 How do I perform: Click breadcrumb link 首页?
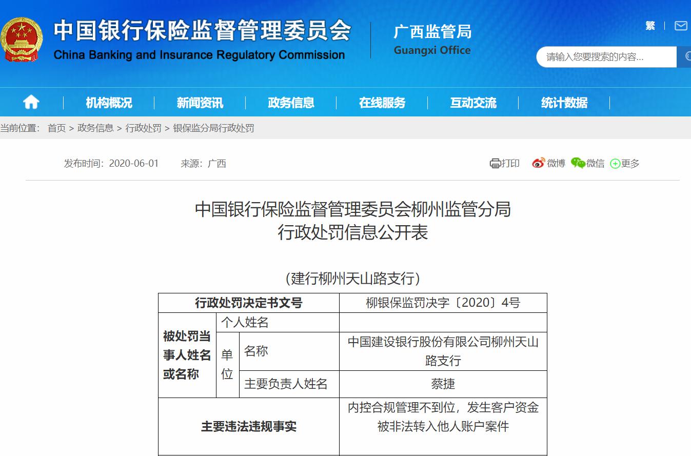57,128
